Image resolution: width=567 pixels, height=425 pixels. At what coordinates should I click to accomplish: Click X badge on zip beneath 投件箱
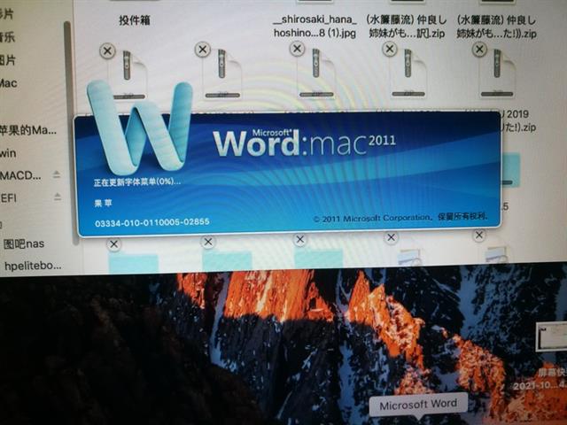107,51
